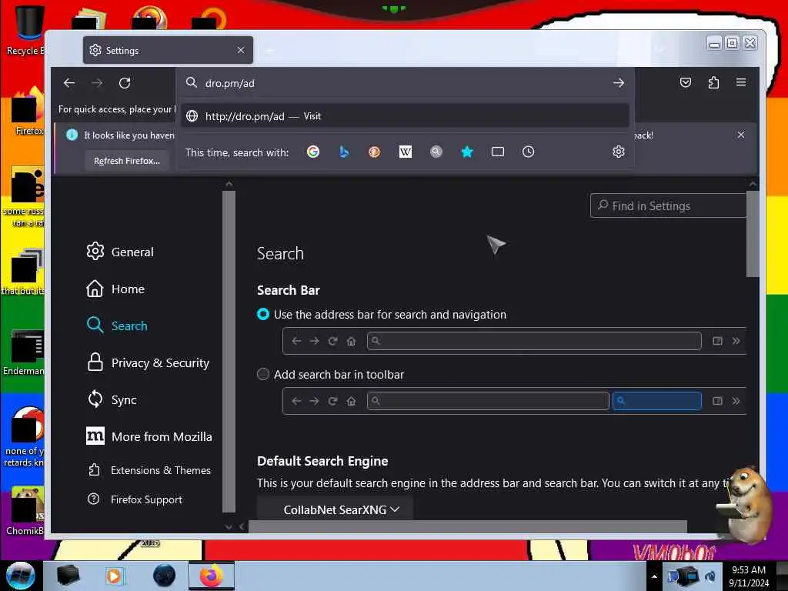Screen dimensions: 788x591
Task: Click the Find in Settings search box
Action: pyautogui.click(x=669, y=205)
